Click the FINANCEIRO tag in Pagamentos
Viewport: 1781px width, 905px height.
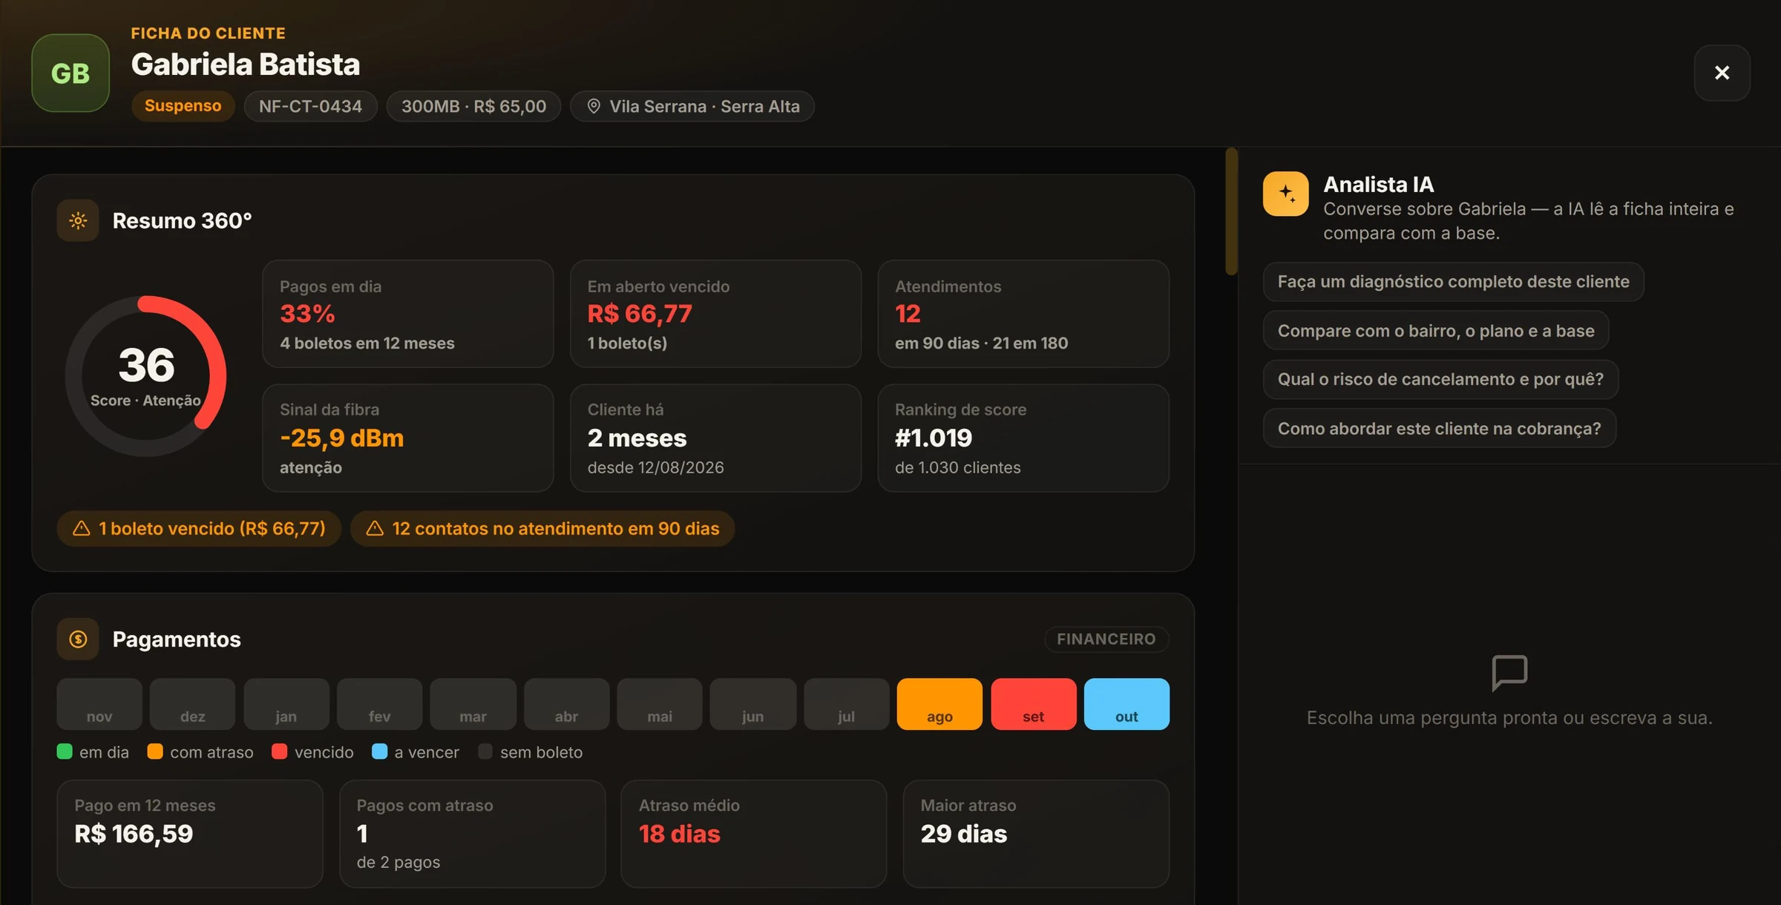(1106, 639)
